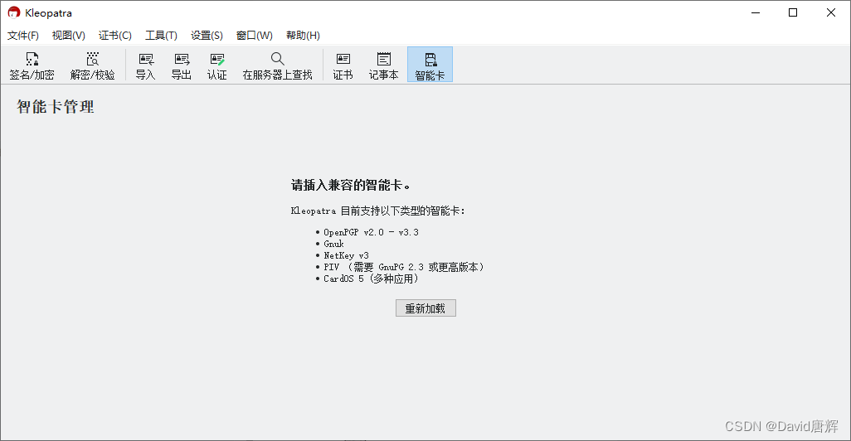Open the 解密/校验 decrypt and verify tool
This screenshot has width=851, height=441.
coord(92,65)
